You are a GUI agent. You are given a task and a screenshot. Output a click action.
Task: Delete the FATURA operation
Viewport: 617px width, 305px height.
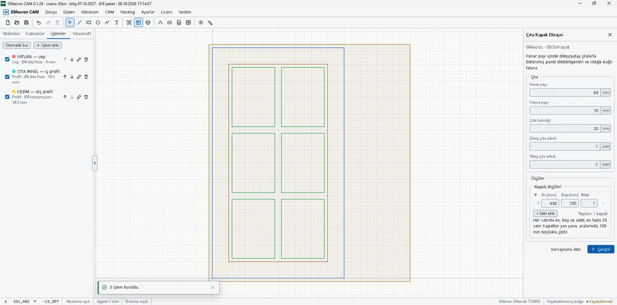(86, 60)
